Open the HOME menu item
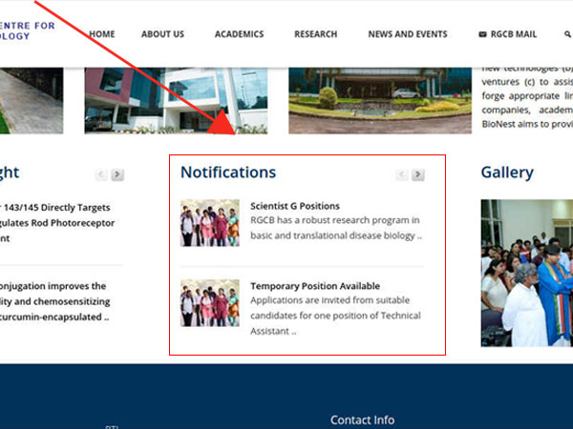Screen dimensions: 573x429 click(102, 34)
